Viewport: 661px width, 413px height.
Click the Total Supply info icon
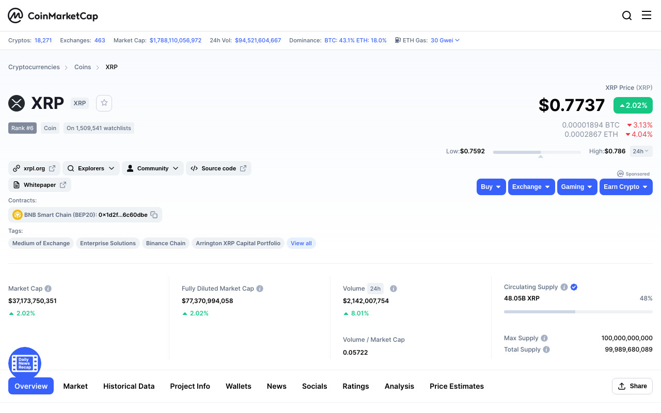point(546,350)
